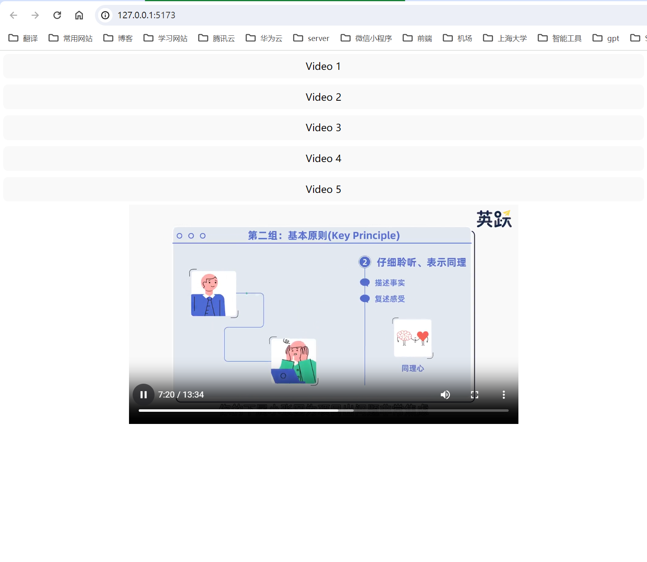Mute the video with the speaker icon
Screen dimensions: 647x562
pos(445,395)
